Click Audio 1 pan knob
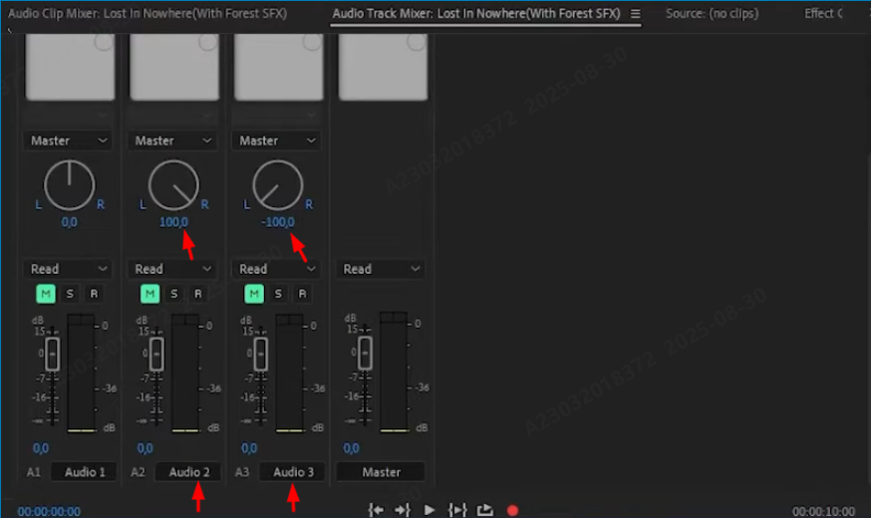Image resolution: width=871 pixels, height=518 pixels. click(x=70, y=185)
